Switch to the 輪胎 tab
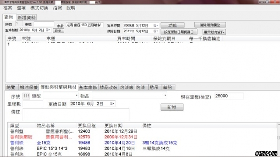The image size is (280, 157). (x=168, y=87)
